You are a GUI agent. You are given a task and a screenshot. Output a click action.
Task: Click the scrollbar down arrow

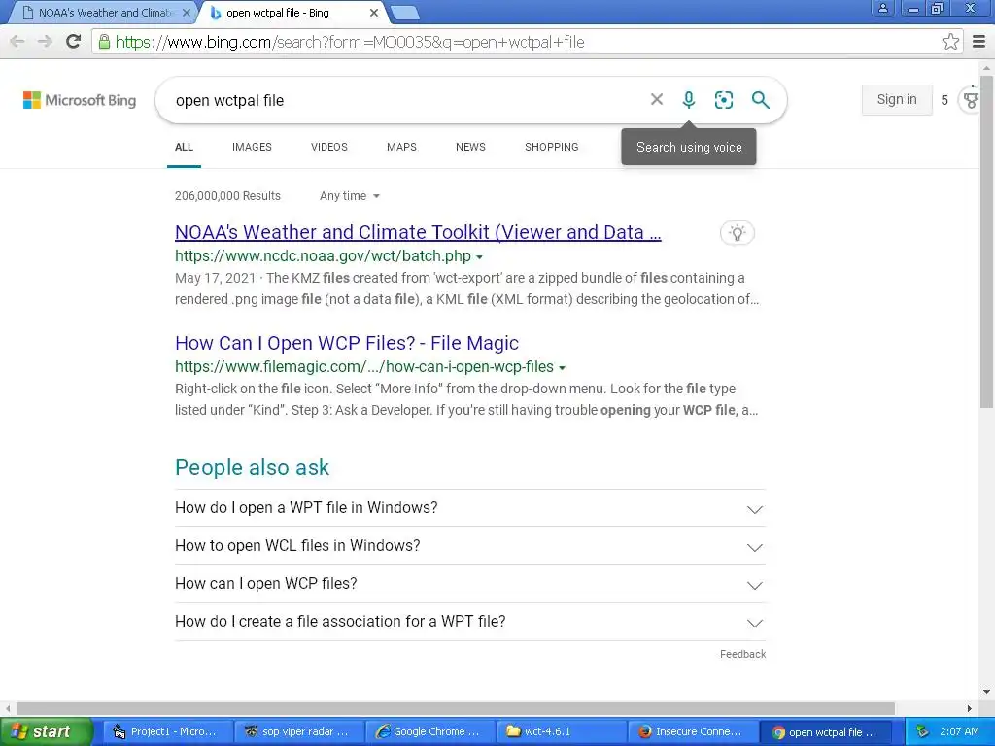pyautogui.click(x=986, y=692)
